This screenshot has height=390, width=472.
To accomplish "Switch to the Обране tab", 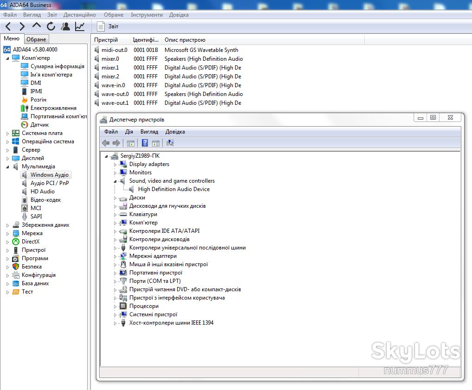I will pos(36,39).
